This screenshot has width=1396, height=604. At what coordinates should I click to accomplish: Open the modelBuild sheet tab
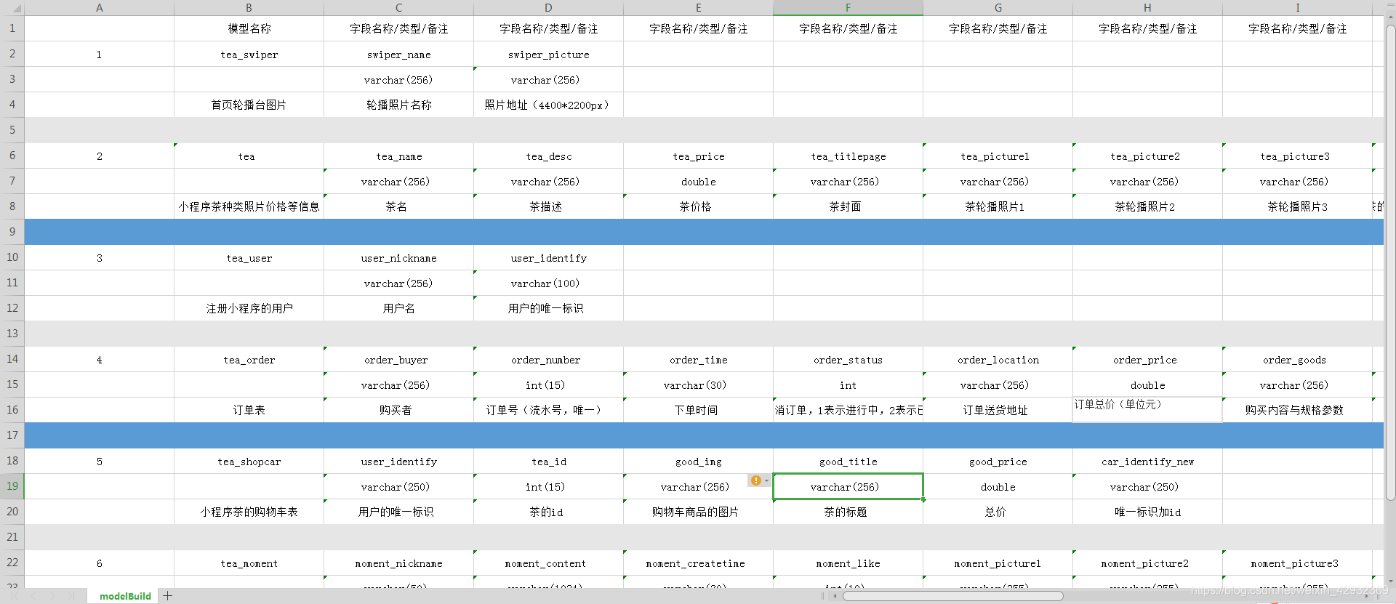[x=125, y=596]
